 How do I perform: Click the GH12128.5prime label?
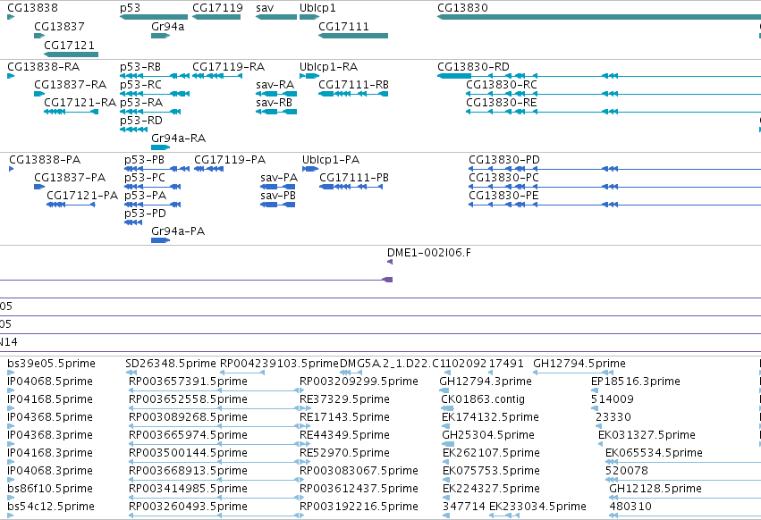655,489
